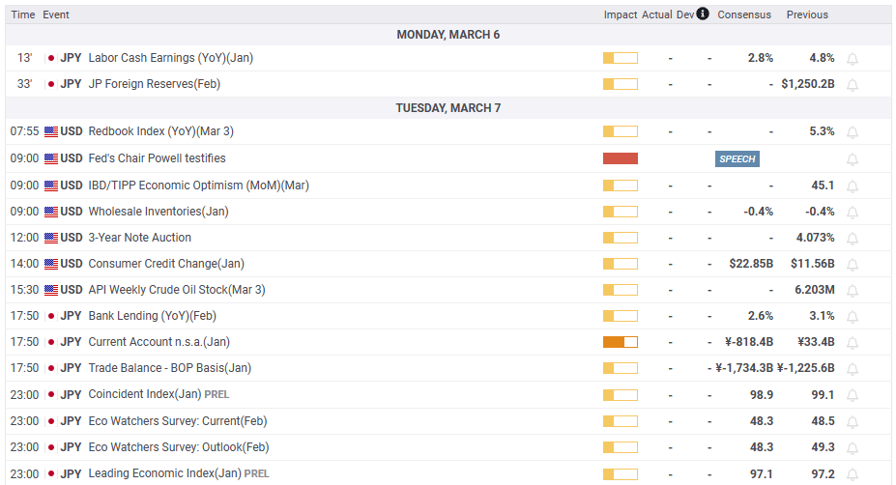Expand API Weekly Crude Oil Stock row
The height and width of the screenshot is (485, 896).
point(176,290)
